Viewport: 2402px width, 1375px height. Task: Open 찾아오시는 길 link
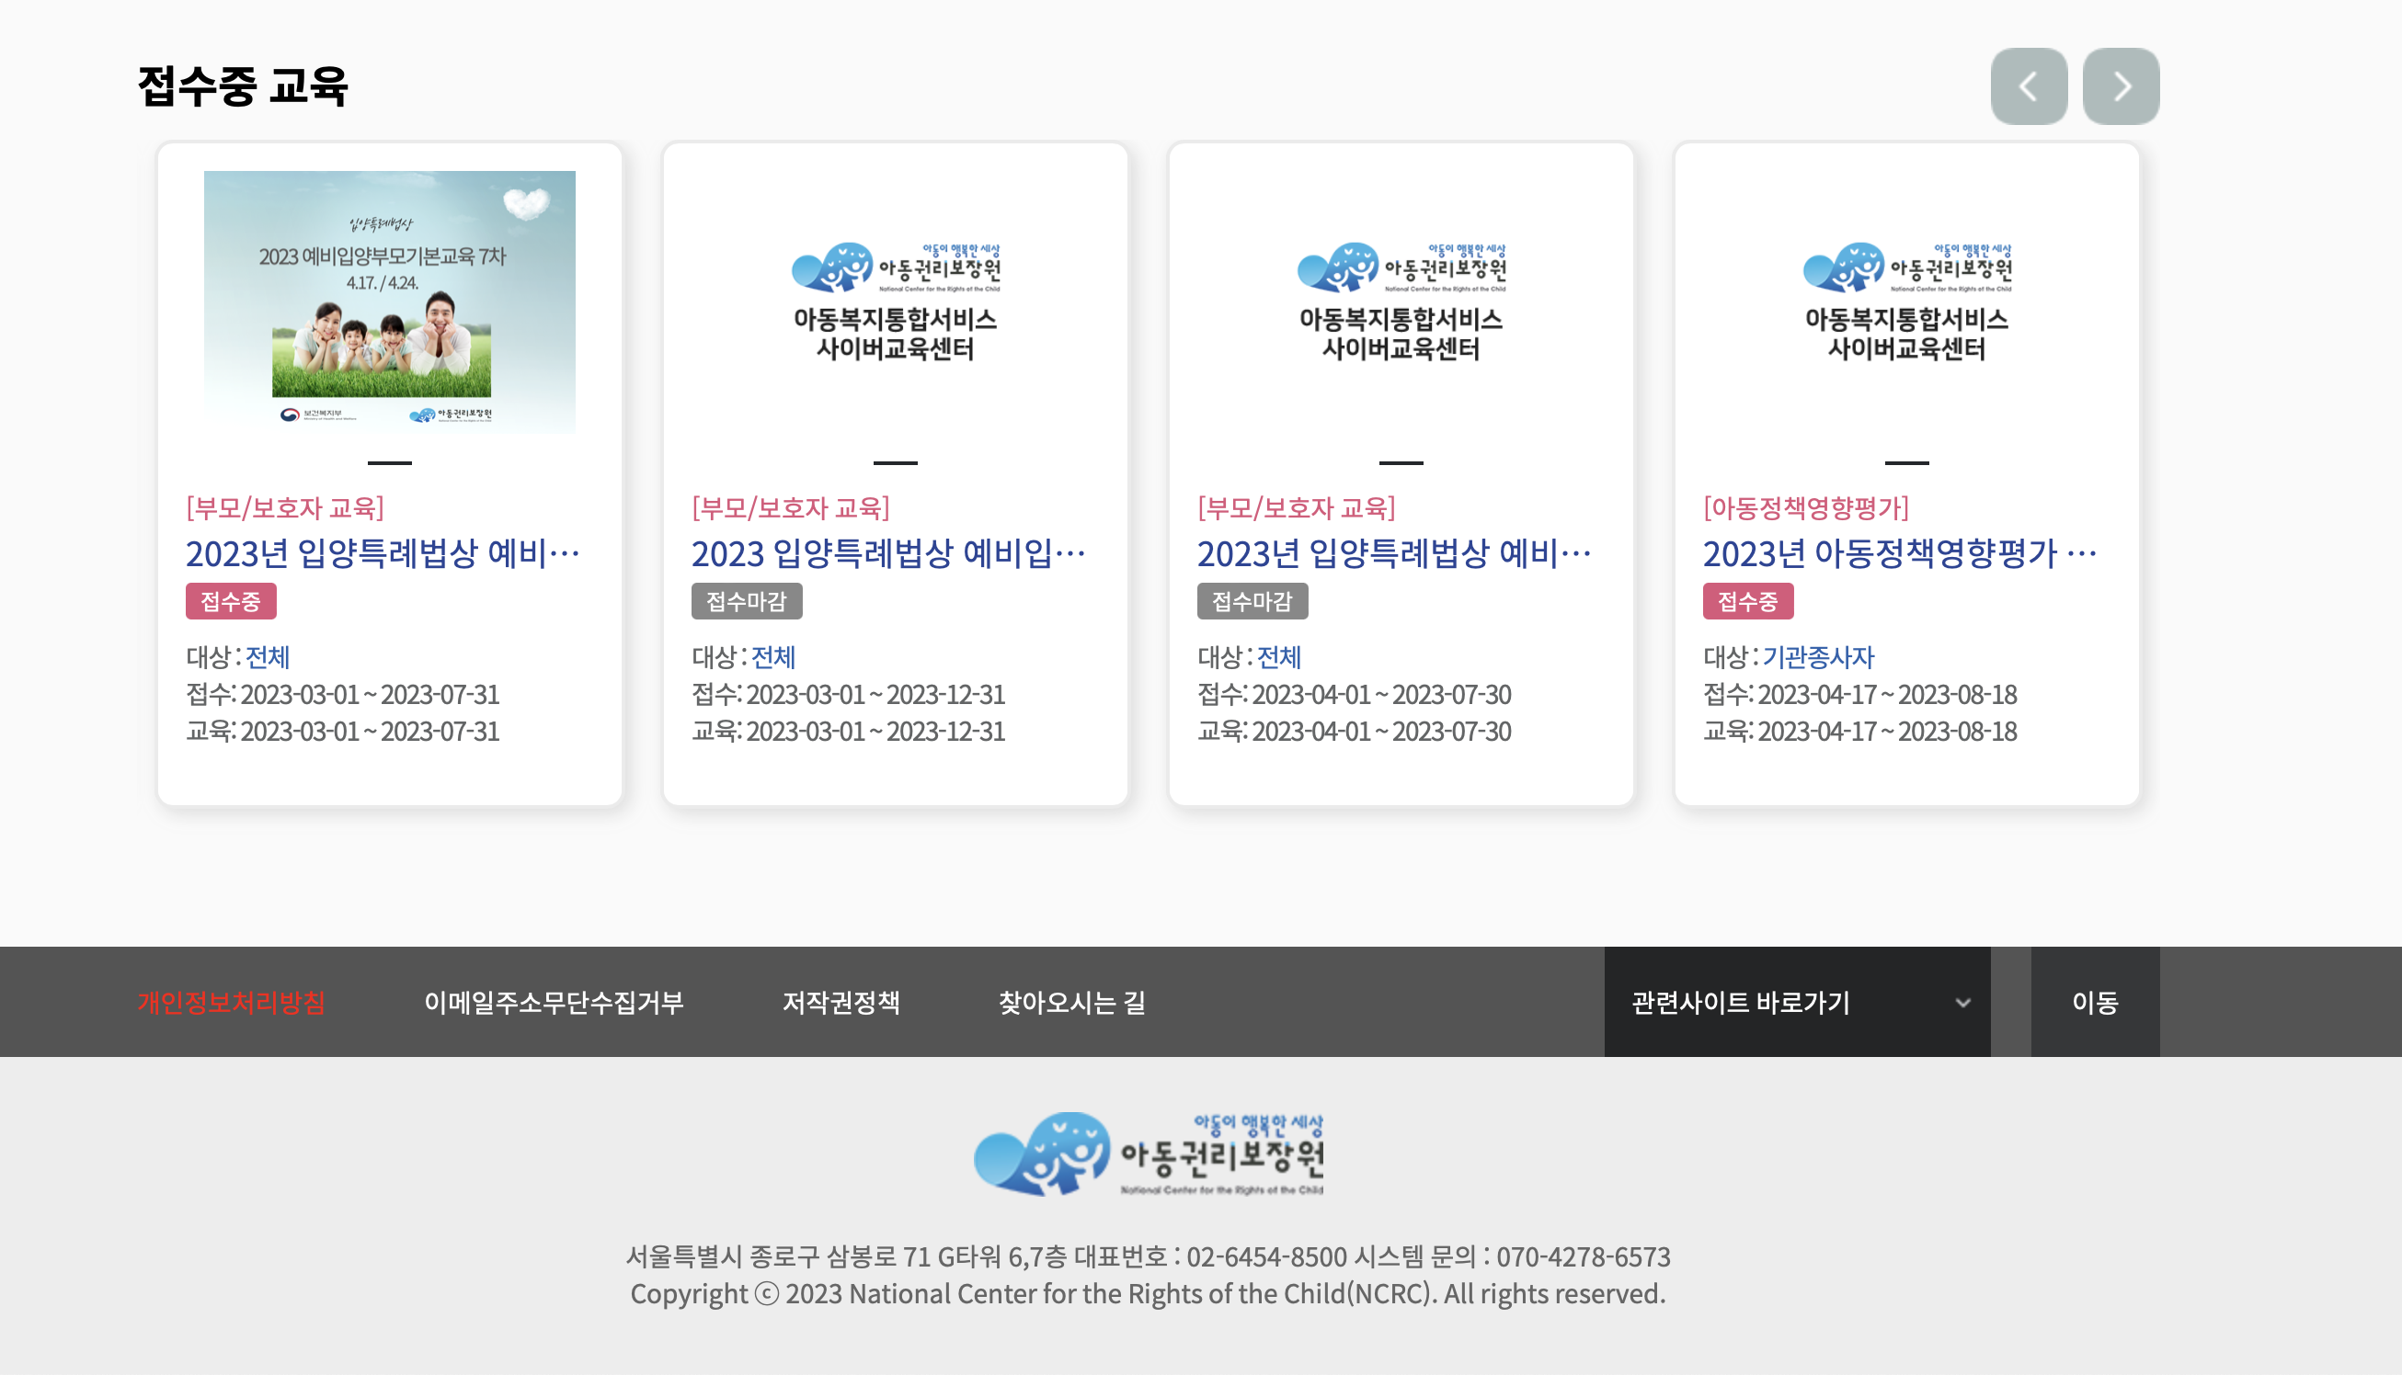(1072, 1003)
